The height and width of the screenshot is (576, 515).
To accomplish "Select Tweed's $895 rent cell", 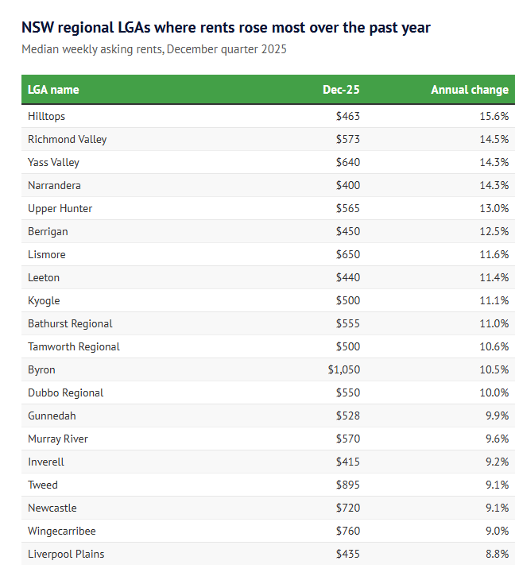I will click(348, 485).
